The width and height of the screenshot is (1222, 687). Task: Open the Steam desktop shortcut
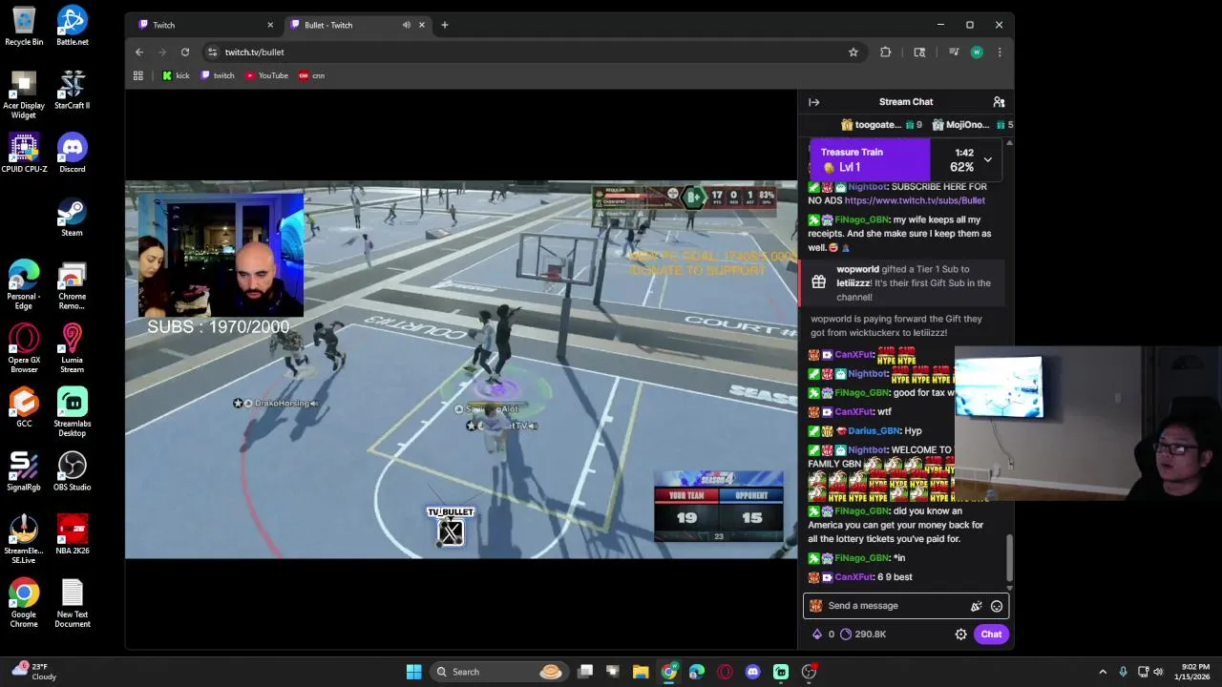pos(73,218)
